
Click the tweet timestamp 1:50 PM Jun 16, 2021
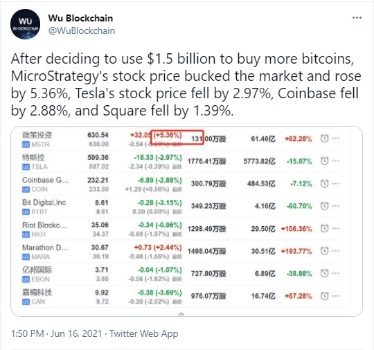(57, 333)
